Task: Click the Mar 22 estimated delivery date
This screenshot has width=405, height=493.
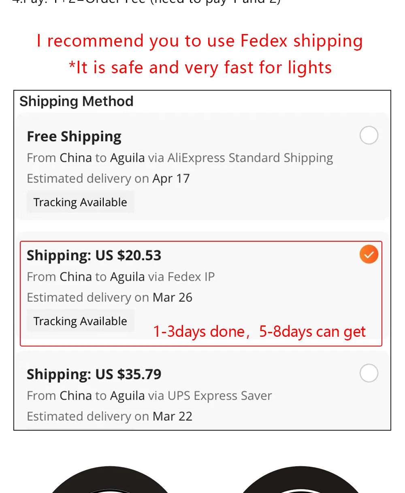Action: coord(173,416)
